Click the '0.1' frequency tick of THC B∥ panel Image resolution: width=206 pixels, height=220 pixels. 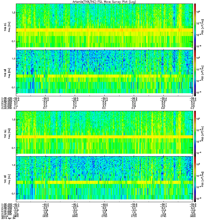tap(13, 194)
